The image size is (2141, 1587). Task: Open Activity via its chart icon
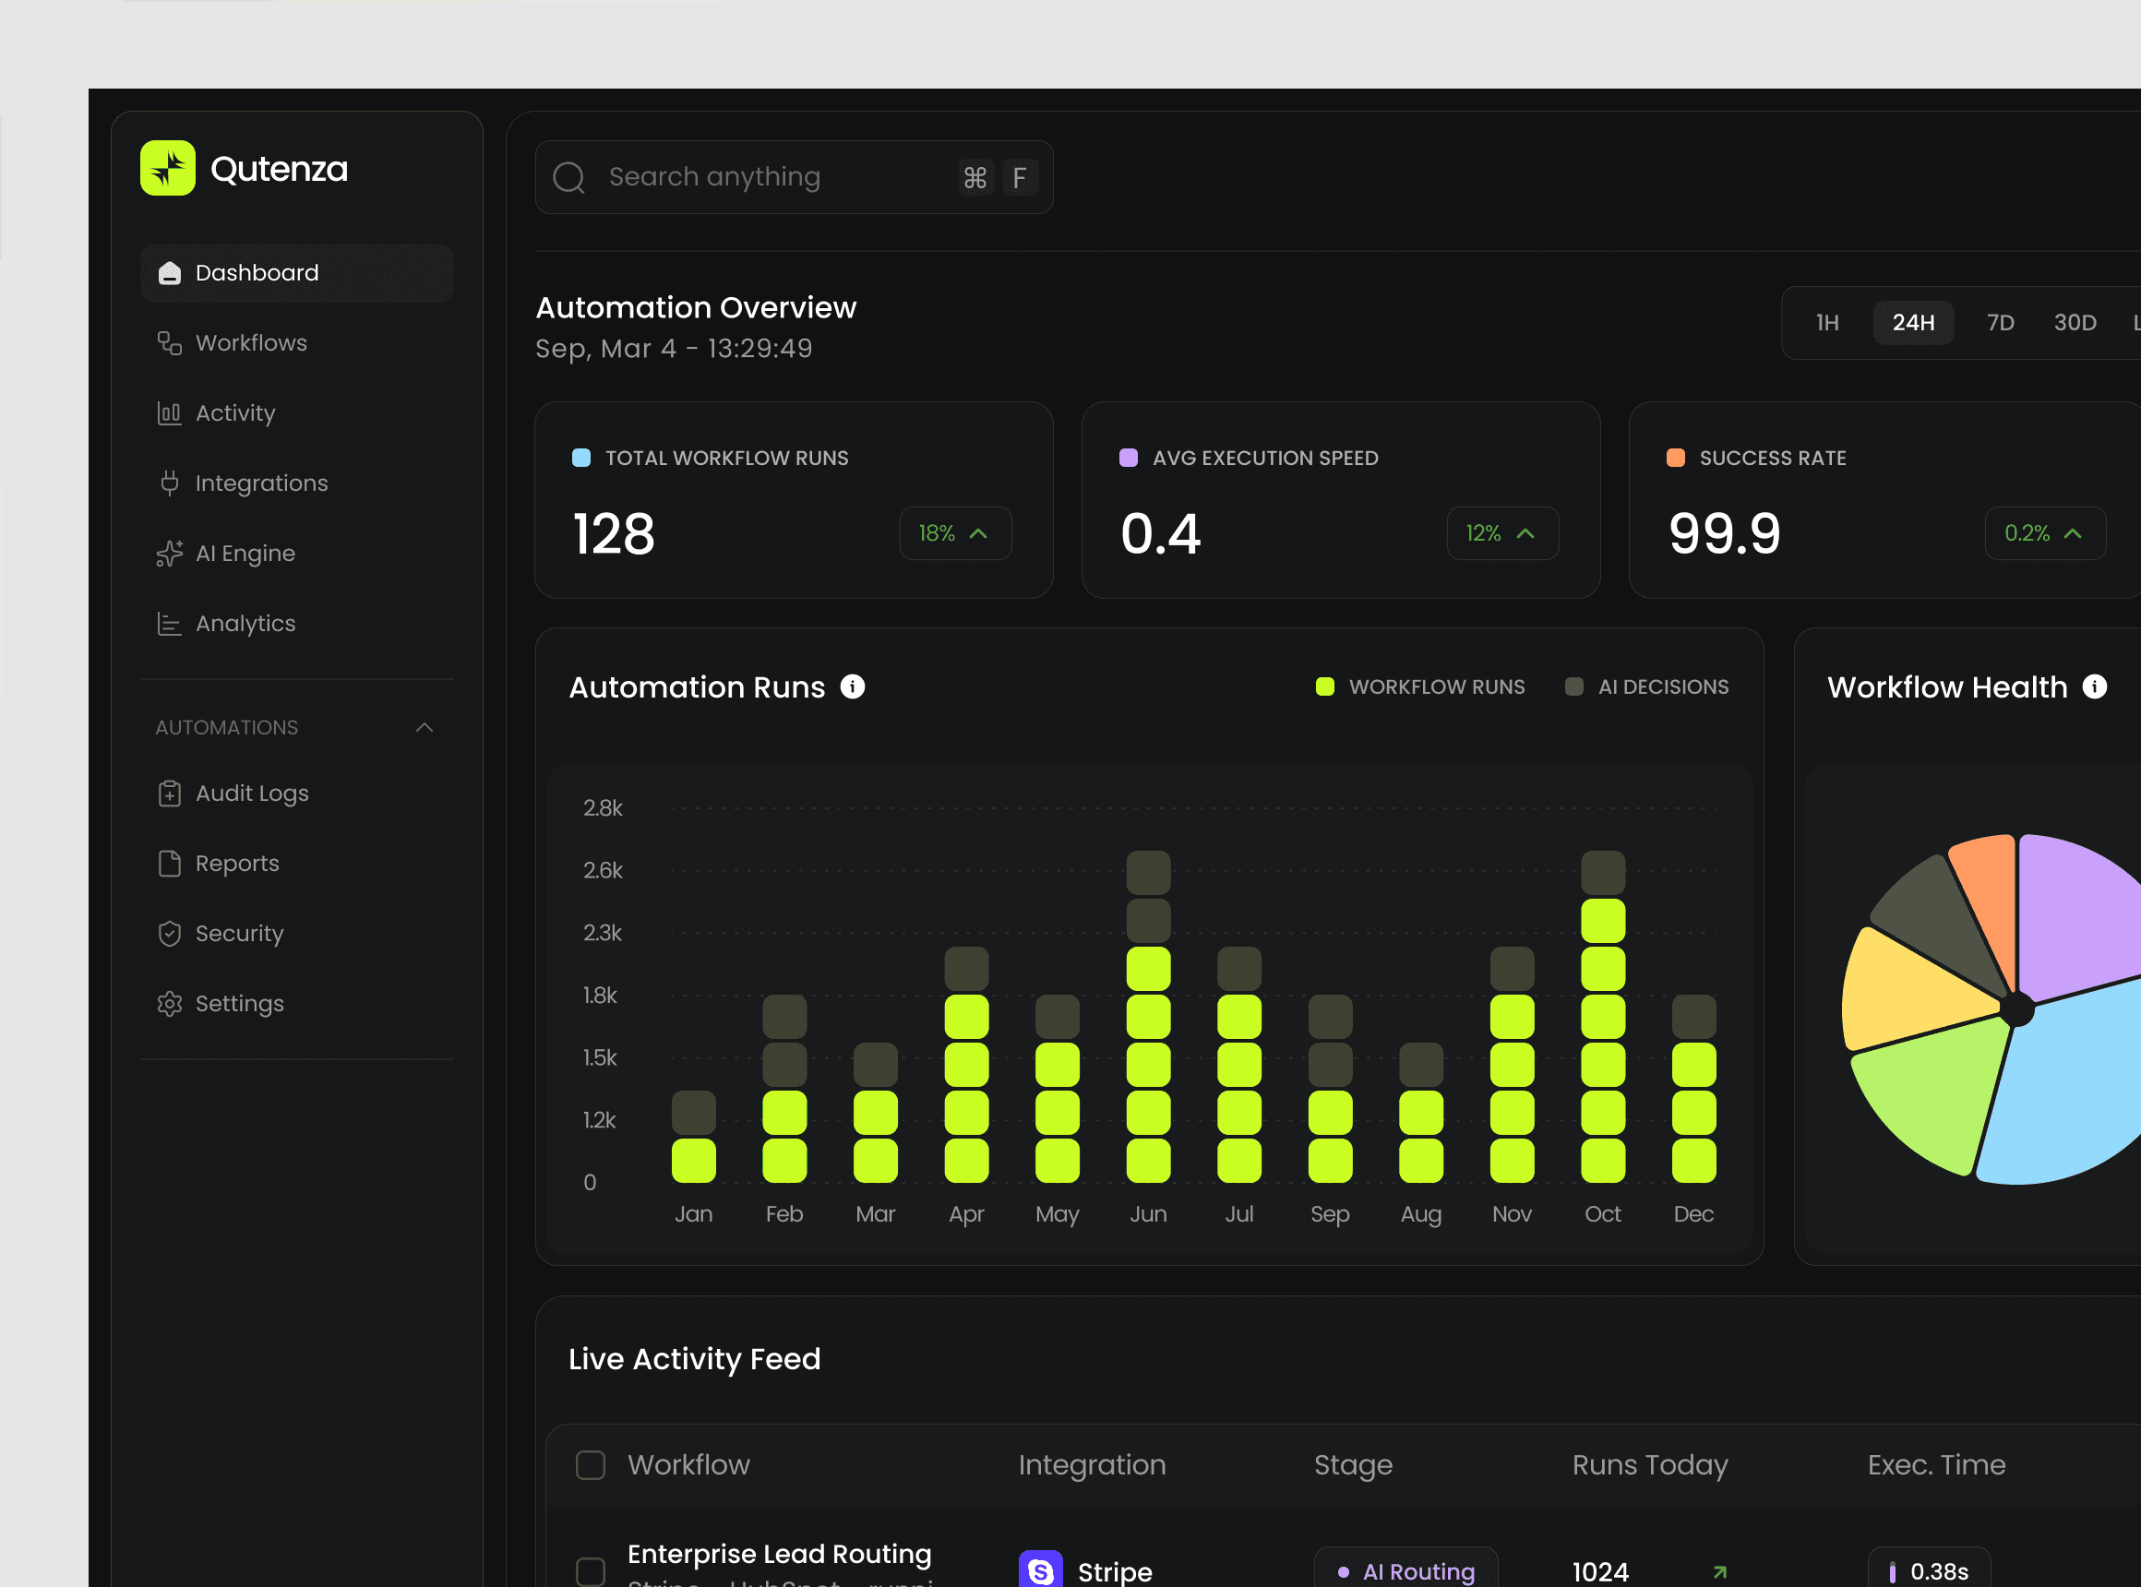point(169,413)
